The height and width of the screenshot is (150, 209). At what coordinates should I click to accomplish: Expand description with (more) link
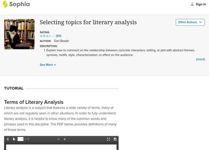tap(200, 59)
